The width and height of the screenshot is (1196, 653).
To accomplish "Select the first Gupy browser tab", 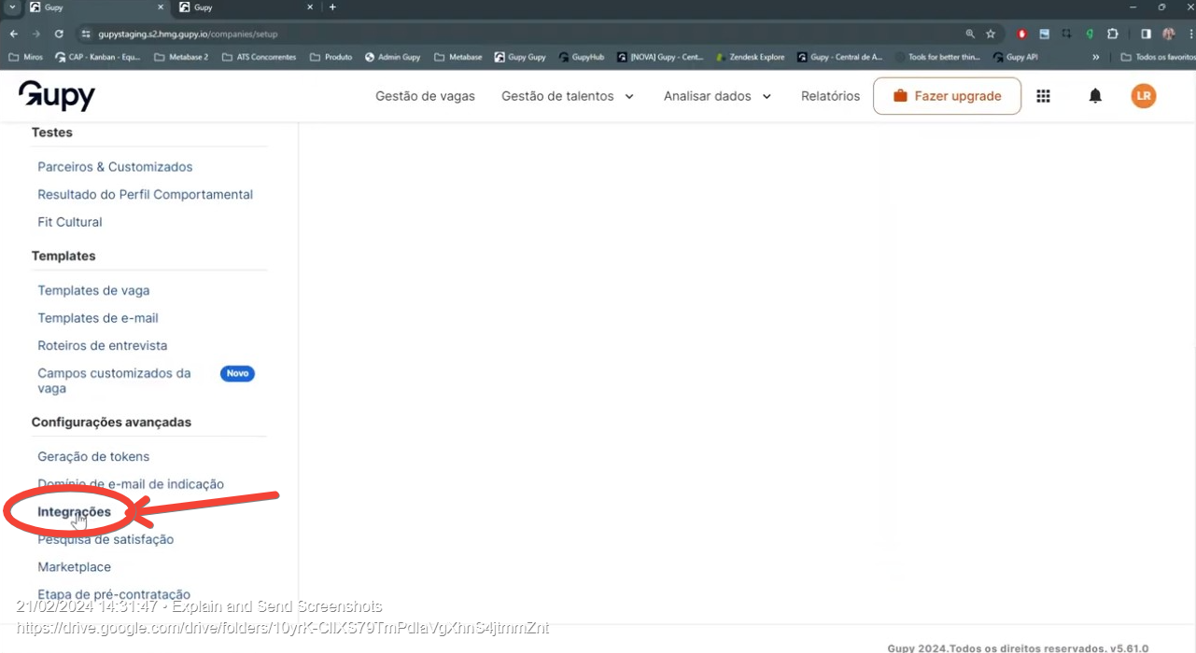I will [x=96, y=7].
